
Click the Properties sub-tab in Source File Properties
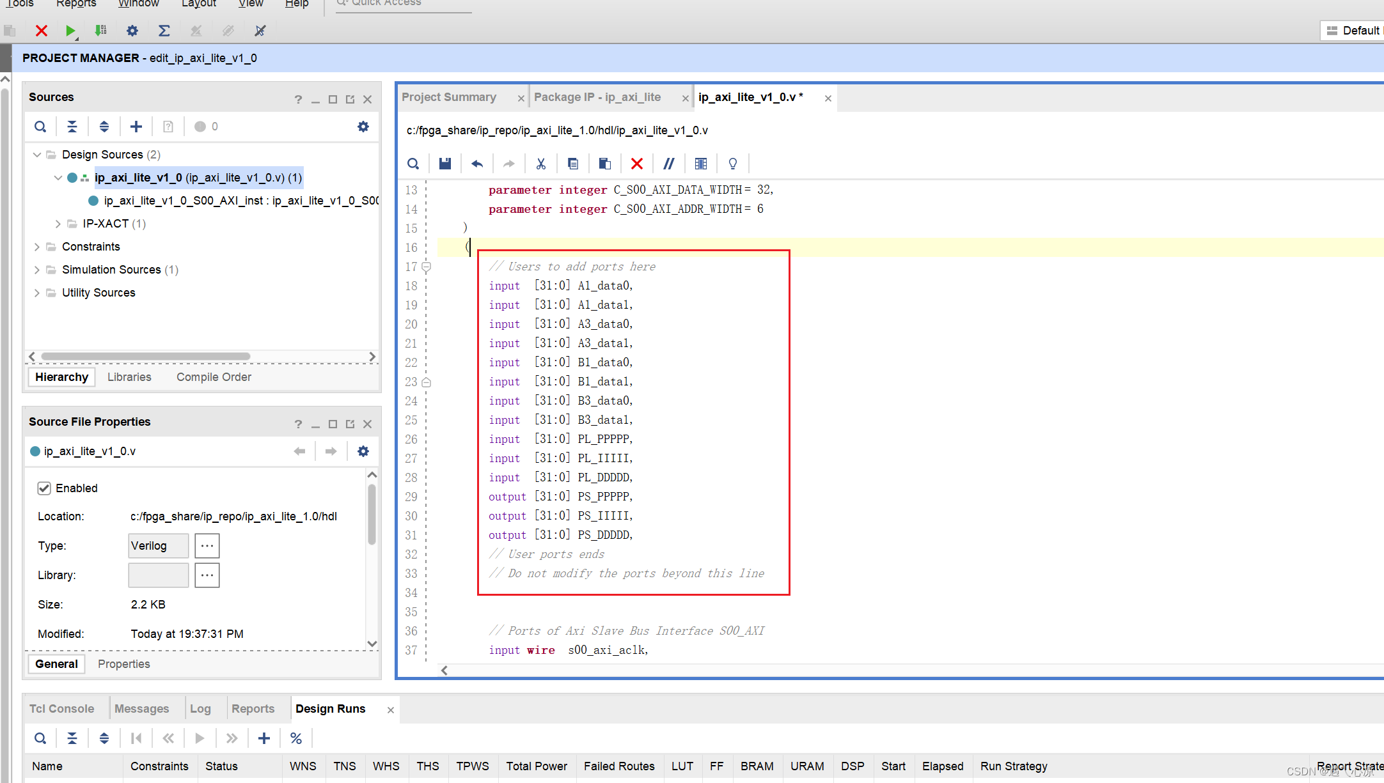click(x=123, y=663)
